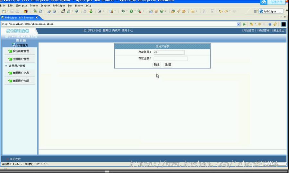Click the cloud upload icon at top right
This screenshot has width=289, height=173.
(264, 2)
